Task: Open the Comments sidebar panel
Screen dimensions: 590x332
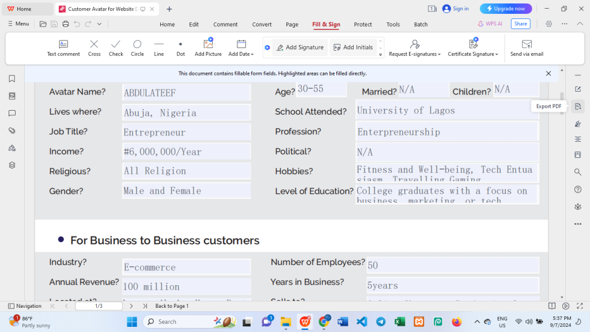Action: [12, 114]
